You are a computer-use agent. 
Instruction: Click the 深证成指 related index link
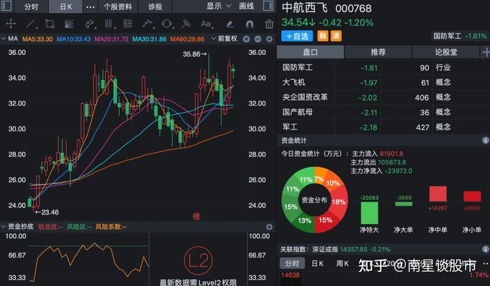325,249
